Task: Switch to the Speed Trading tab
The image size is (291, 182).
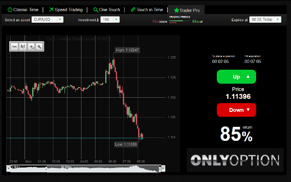Action: click(66, 10)
